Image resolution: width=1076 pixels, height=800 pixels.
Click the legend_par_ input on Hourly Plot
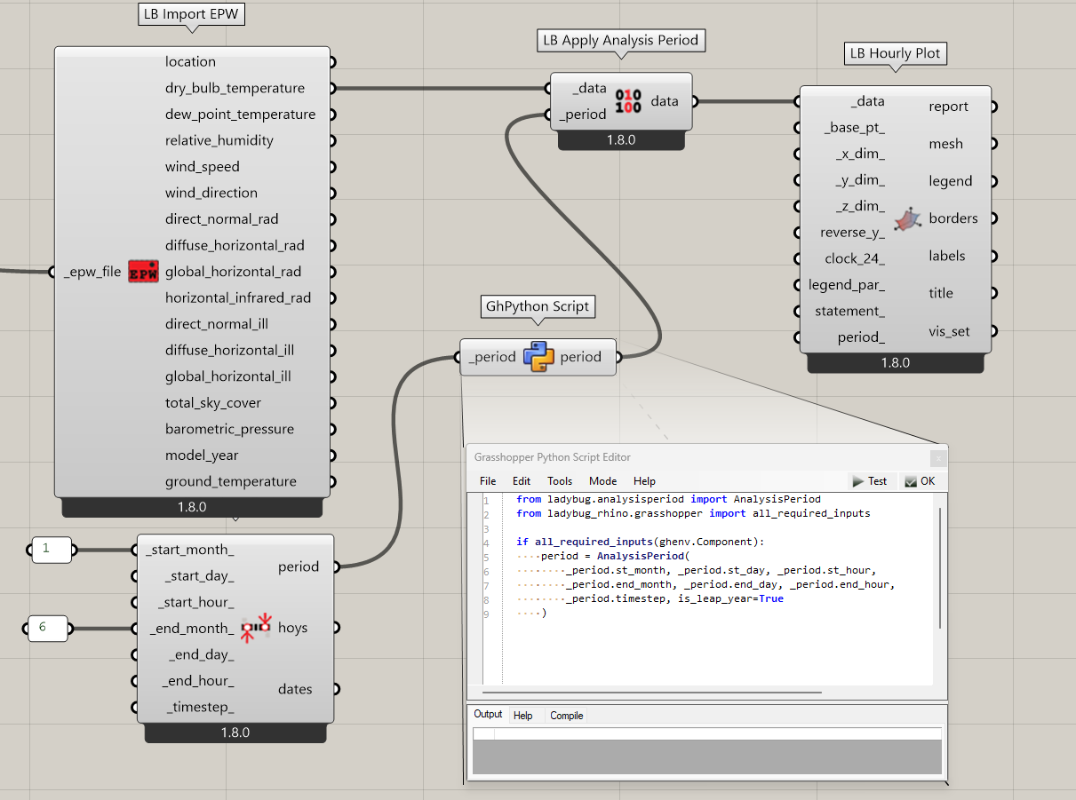(x=847, y=285)
